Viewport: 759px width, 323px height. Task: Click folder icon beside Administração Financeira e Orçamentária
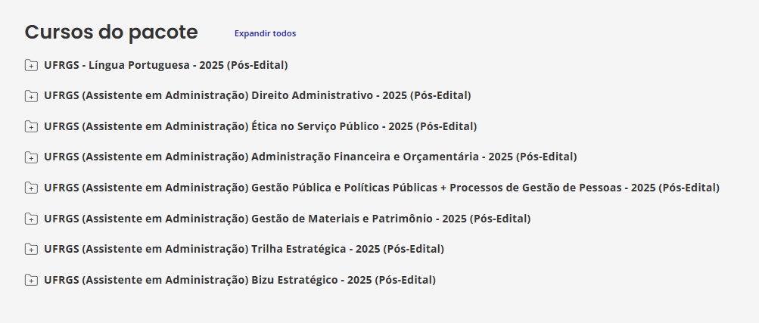[x=31, y=157]
